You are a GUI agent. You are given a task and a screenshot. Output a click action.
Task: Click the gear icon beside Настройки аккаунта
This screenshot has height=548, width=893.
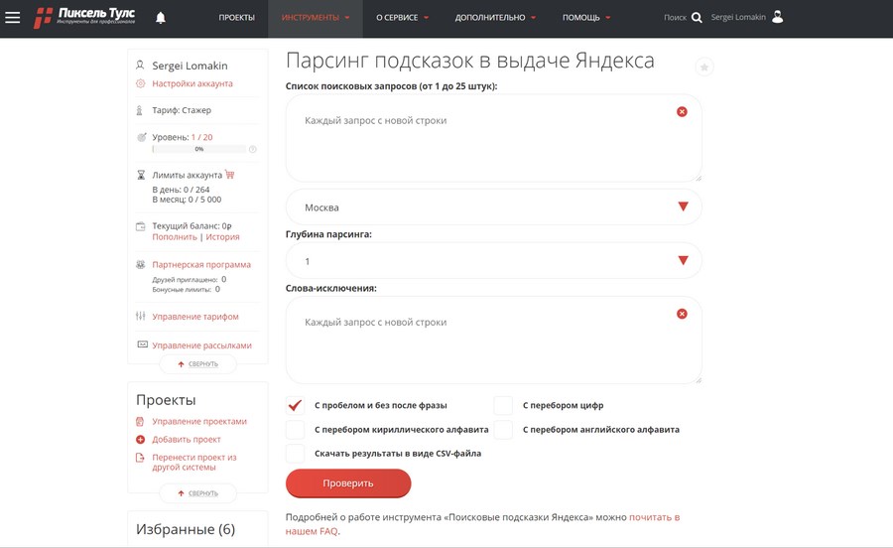click(140, 83)
